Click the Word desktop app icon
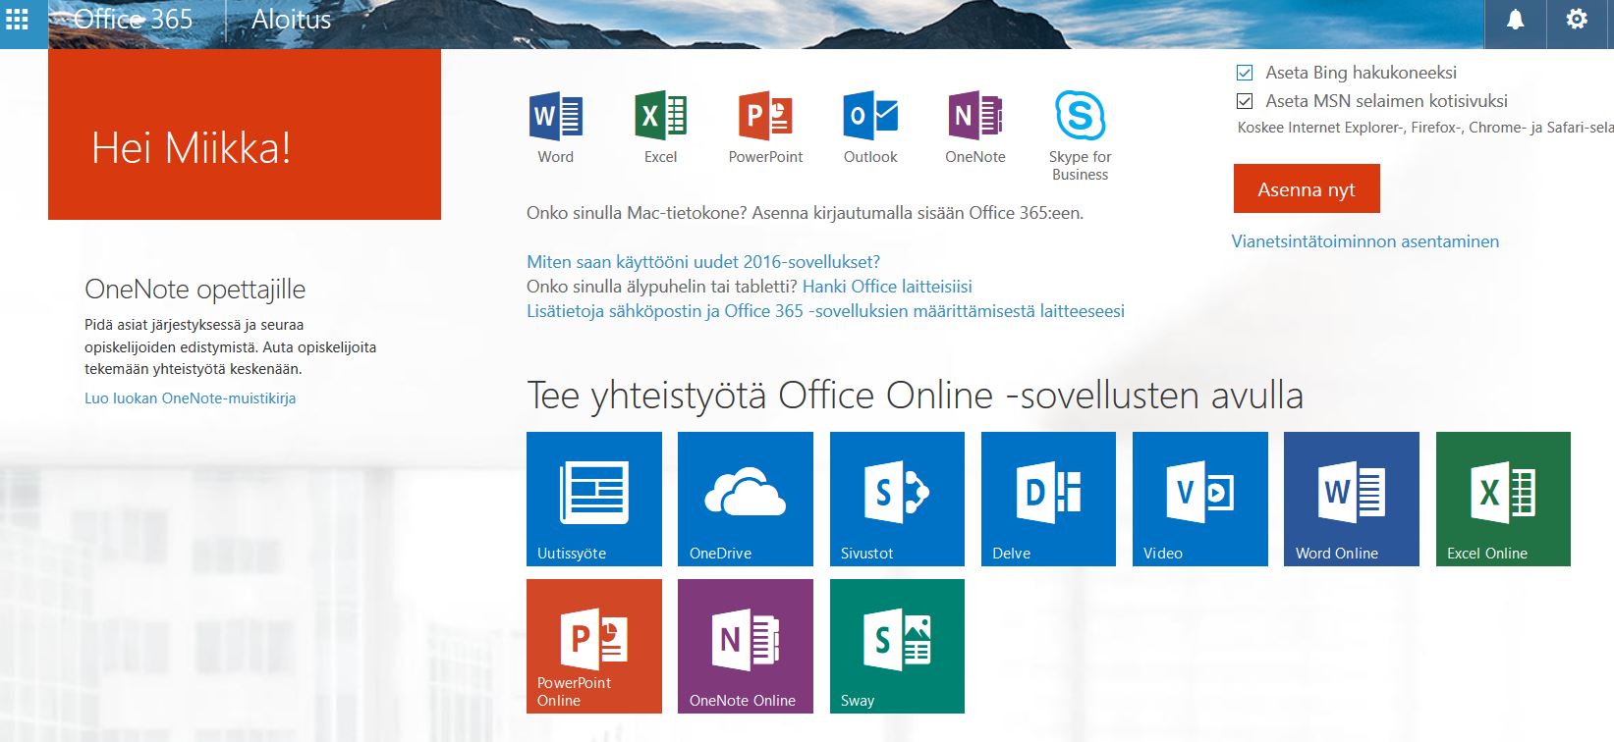The image size is (1614, 742). tap(555, 117)
